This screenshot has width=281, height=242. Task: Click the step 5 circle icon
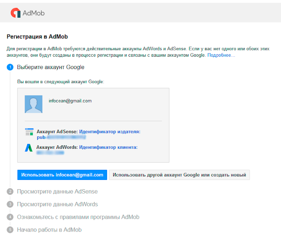click(10, 230)
